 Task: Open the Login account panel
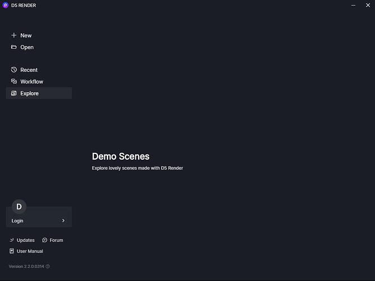39,217
